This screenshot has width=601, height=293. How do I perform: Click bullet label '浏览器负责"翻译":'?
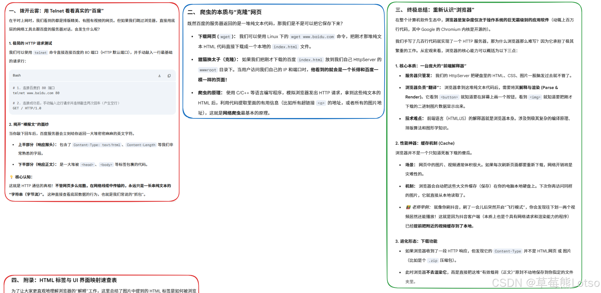(423, 87)
